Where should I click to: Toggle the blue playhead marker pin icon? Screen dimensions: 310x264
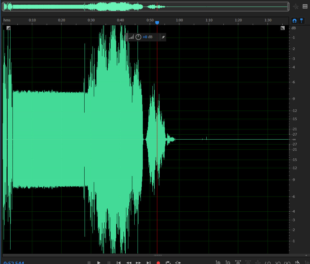[301, 21]
